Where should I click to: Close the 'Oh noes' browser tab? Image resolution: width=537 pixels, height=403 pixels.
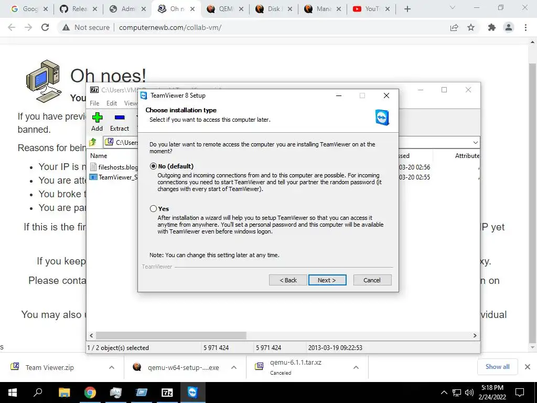pos(192,9)
